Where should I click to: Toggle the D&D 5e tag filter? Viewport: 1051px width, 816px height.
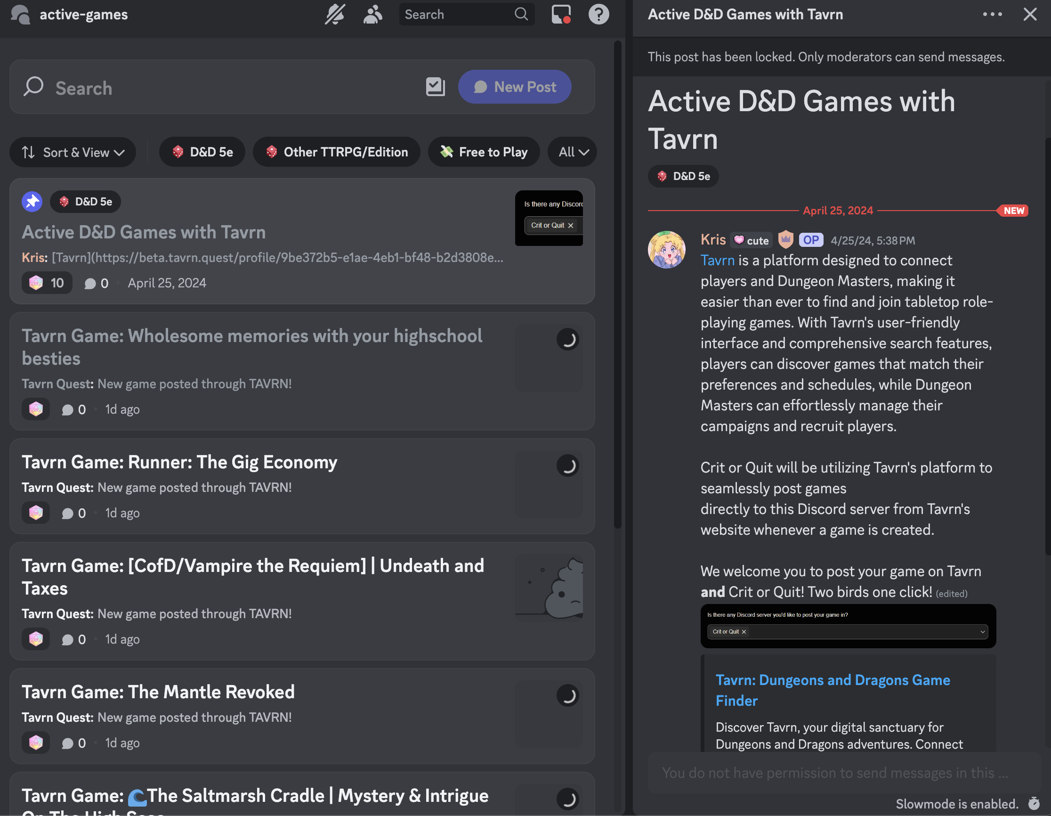[202, 152]
